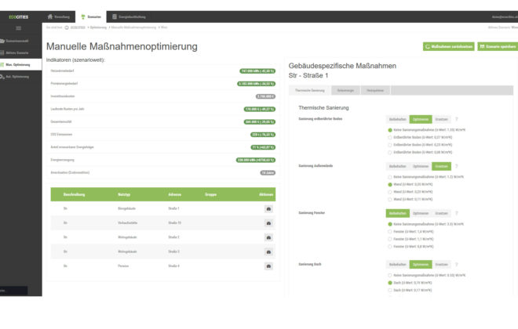Set Außenwände to Optimieren
The image size is (518, 329).
point(421,167)
